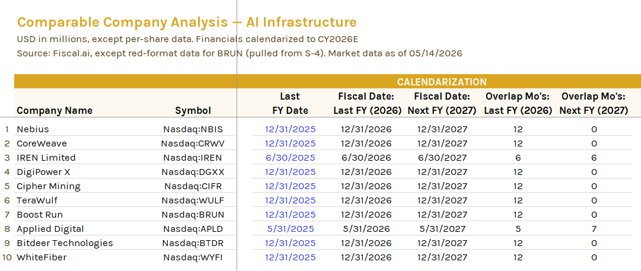Click the Nasdaq:APLD symbol cell
This screenshot has height=271, width=641.
pyautogui.click(x=193, y=229)
